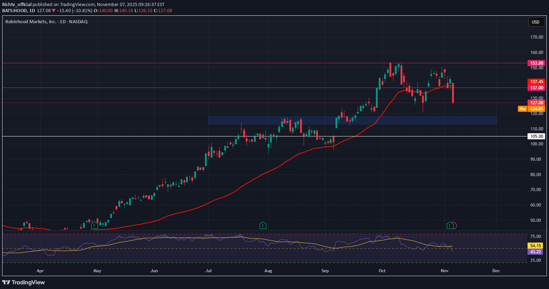Viewport: 549px width, 289px height.
Task: Select the blue rectangle support zone
Action: point(352,120)
